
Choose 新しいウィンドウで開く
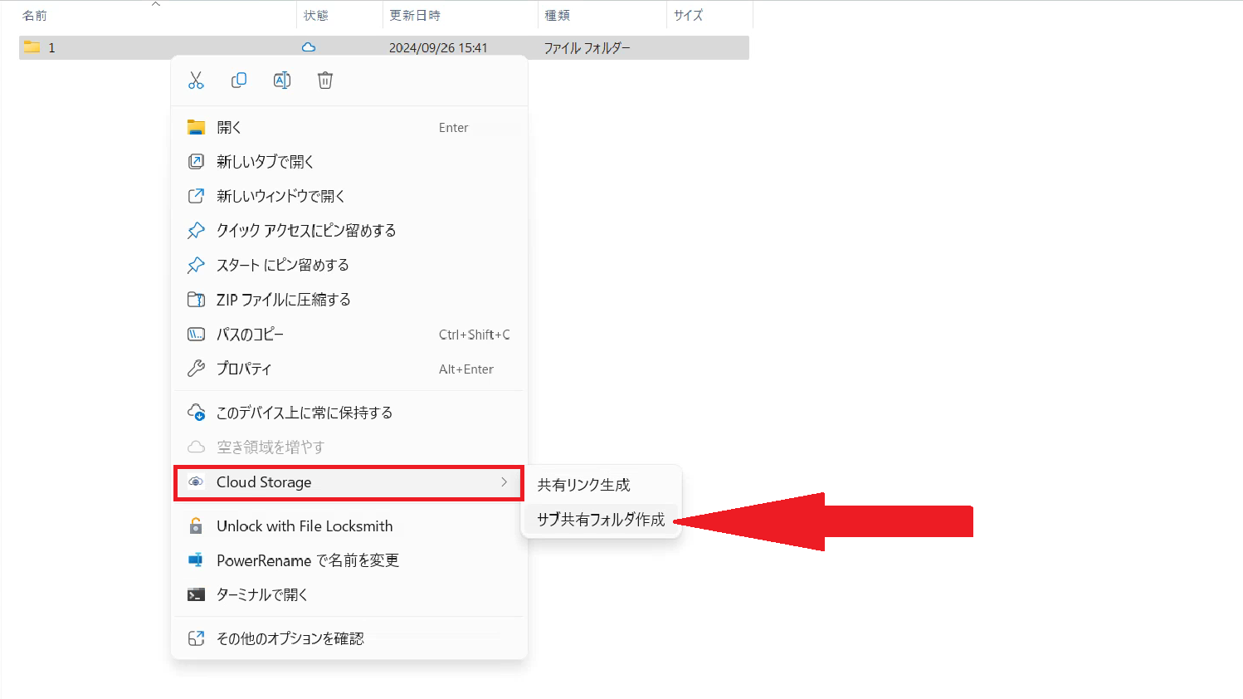point(349,196)
